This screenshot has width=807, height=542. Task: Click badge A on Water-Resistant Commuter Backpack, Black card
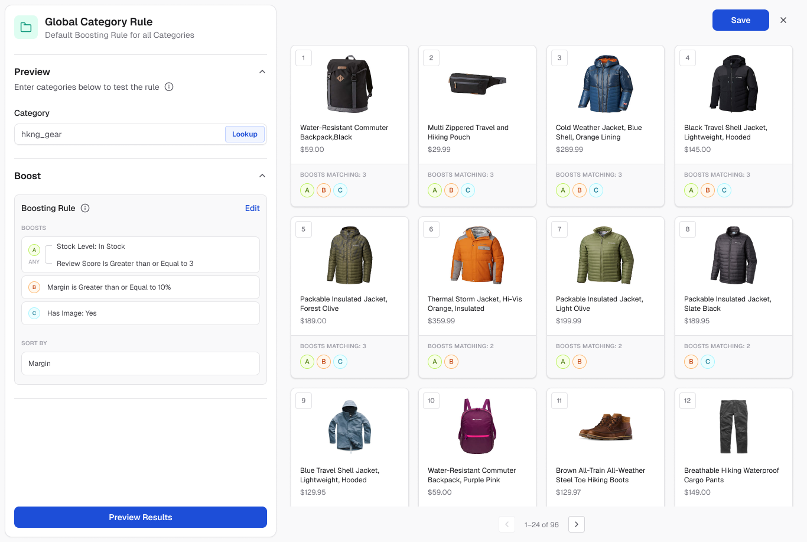(x=307, y=190)
